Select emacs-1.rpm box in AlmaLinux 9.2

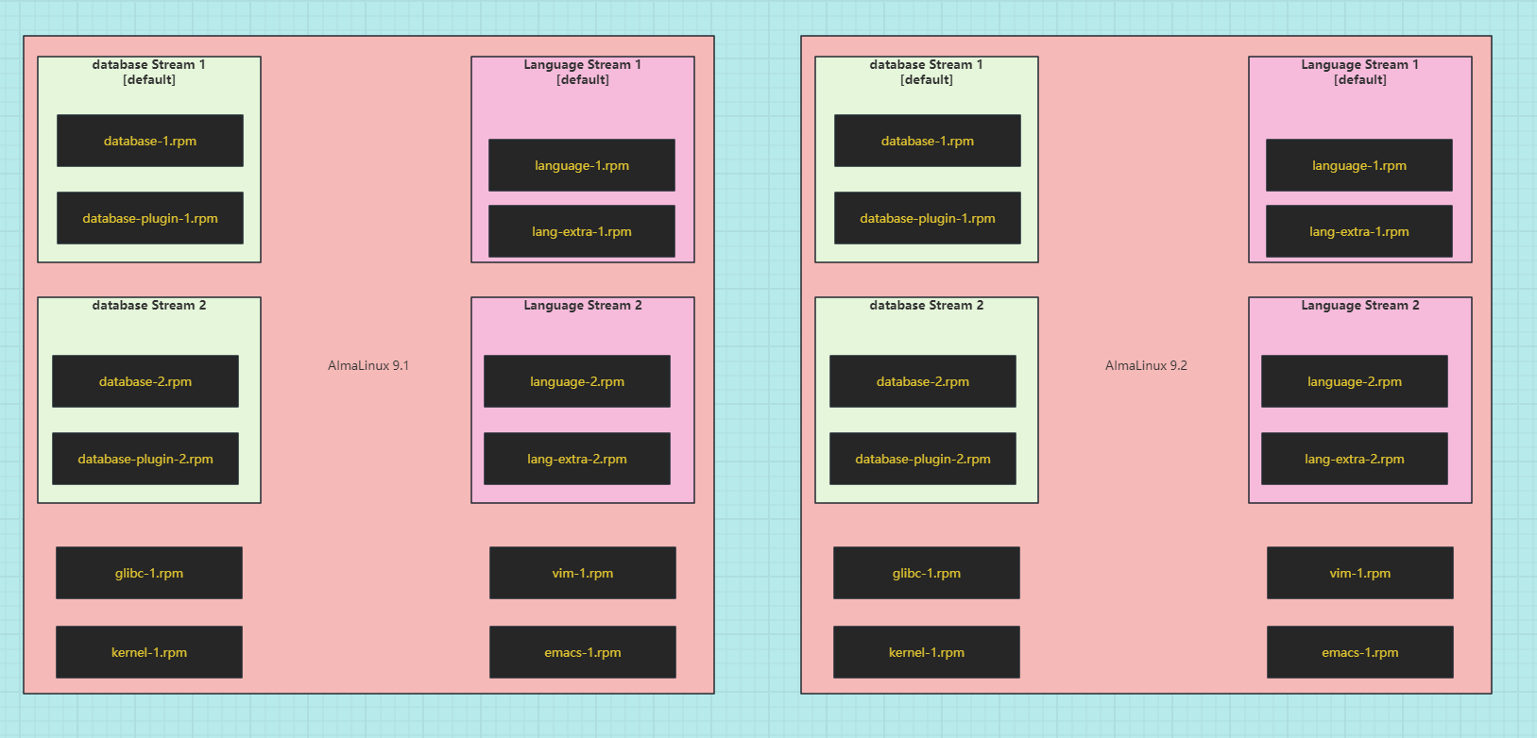click(1359, 652)
